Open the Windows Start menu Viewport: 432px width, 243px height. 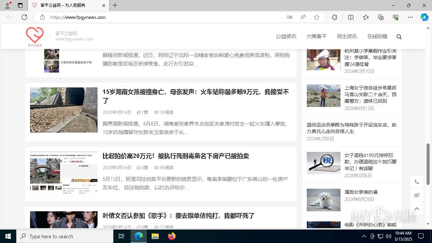point(8,236)
